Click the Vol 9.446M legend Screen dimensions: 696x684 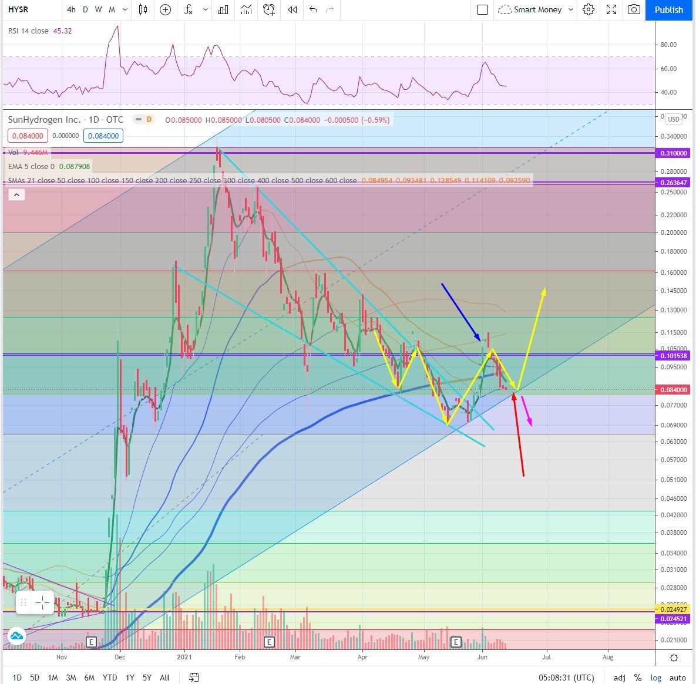click(x=28, y=152)
